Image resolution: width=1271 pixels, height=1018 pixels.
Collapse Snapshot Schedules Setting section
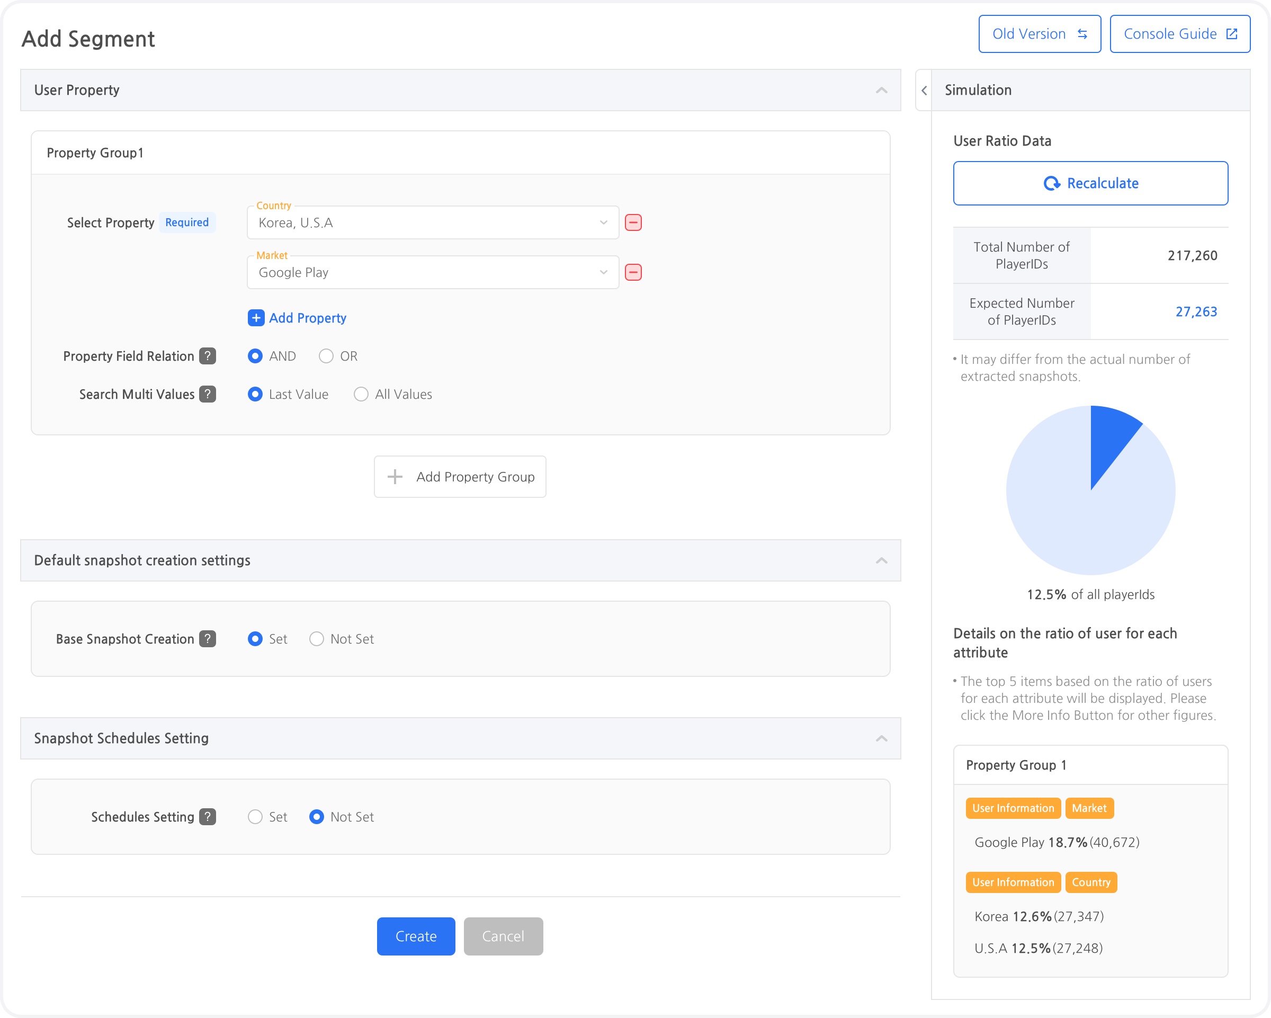[881, 738]
